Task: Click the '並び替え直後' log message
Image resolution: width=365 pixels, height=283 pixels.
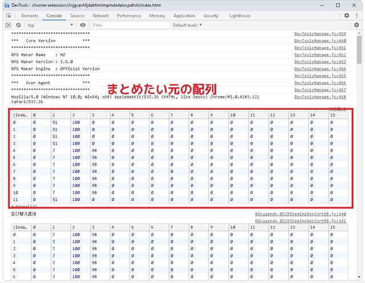Action: pyautogui.click(x=23, y=214)
